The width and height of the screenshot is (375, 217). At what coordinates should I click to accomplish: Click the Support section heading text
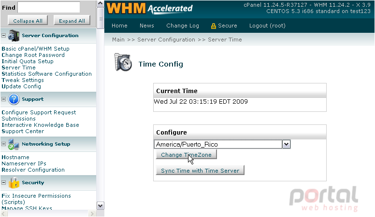coord(32,99)
